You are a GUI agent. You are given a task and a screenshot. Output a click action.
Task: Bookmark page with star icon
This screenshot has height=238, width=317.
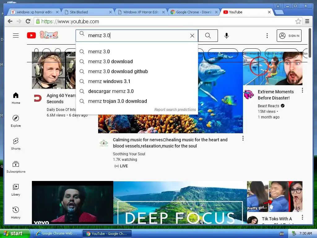click(298, 21)
